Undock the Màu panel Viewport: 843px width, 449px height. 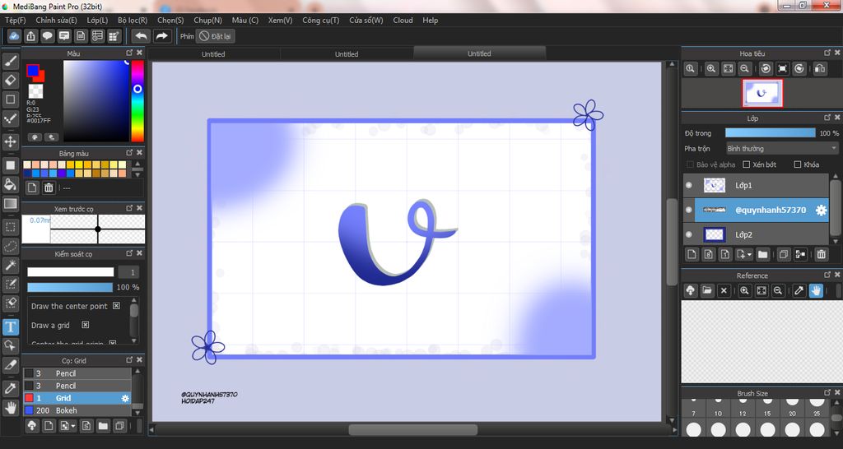129,53
